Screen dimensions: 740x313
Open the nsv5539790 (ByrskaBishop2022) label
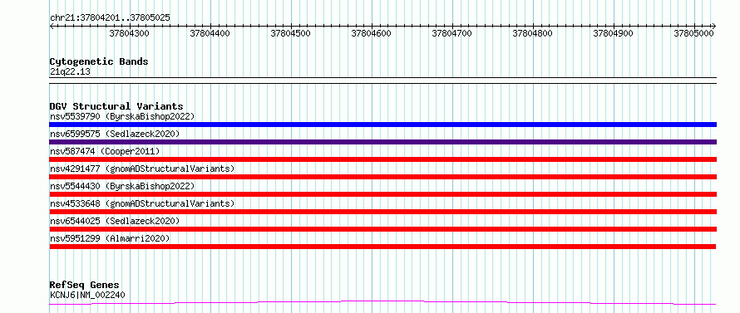pyautogui.click(x=122, y=116)
